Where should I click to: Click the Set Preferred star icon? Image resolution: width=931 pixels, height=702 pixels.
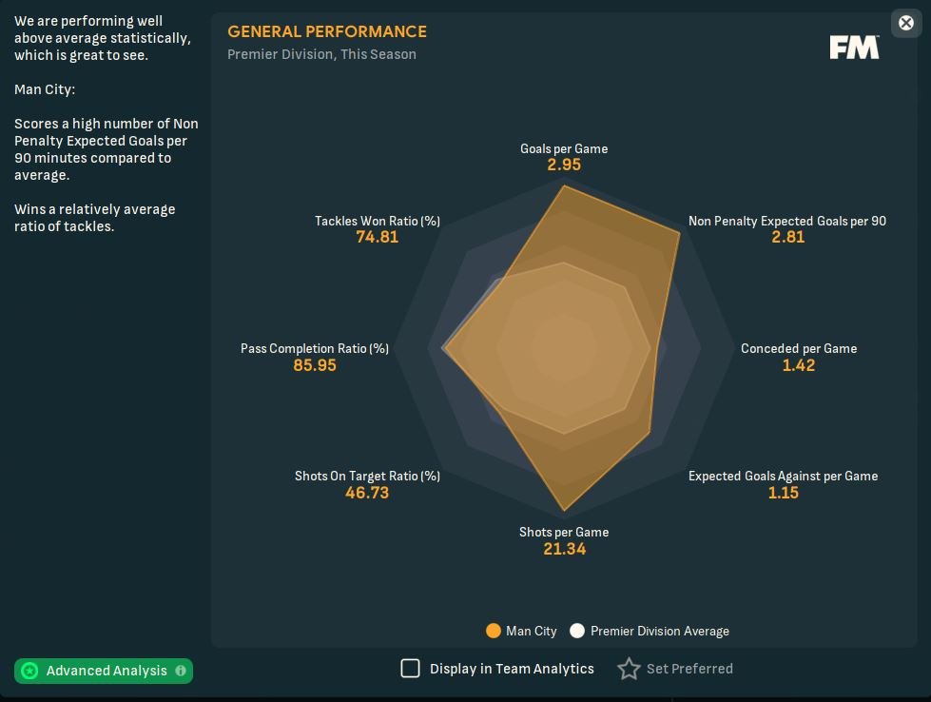pos(629,669)
